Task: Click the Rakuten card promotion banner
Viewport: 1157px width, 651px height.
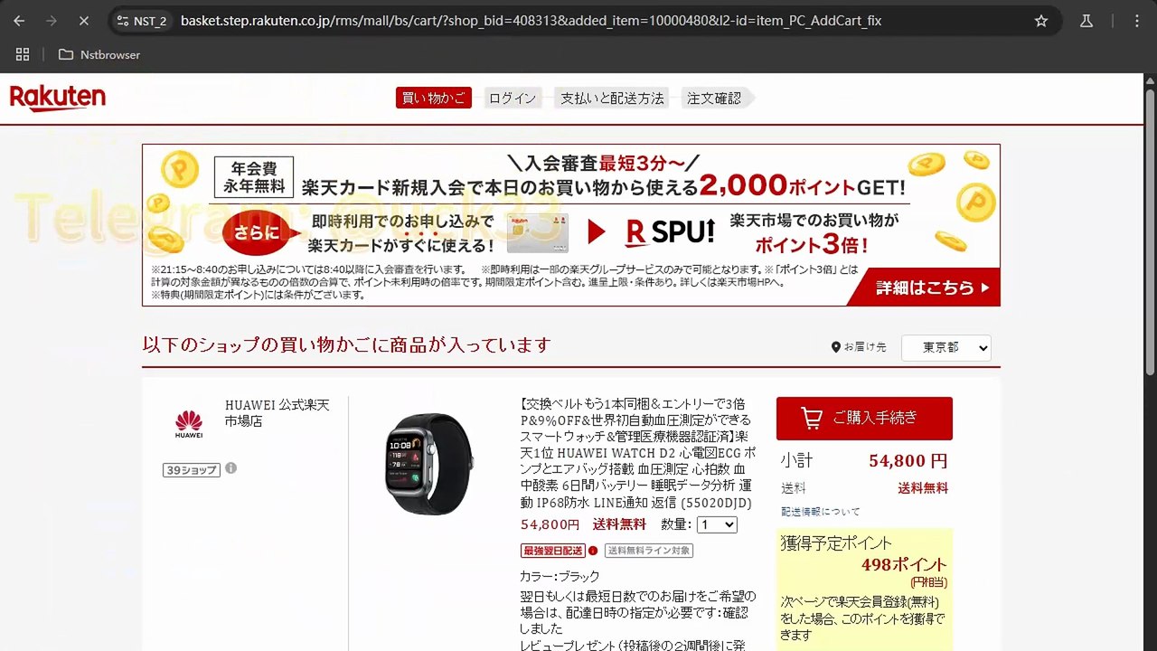Action: [x=570, y=224]
